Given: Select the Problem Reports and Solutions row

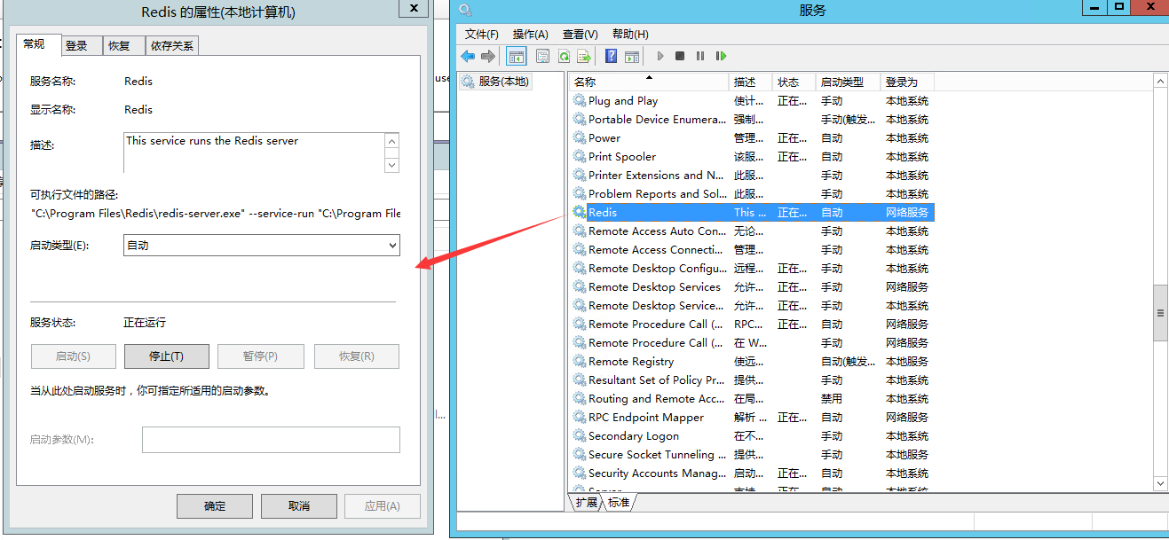Looking at the screenshot, I should tap(752, 193).
